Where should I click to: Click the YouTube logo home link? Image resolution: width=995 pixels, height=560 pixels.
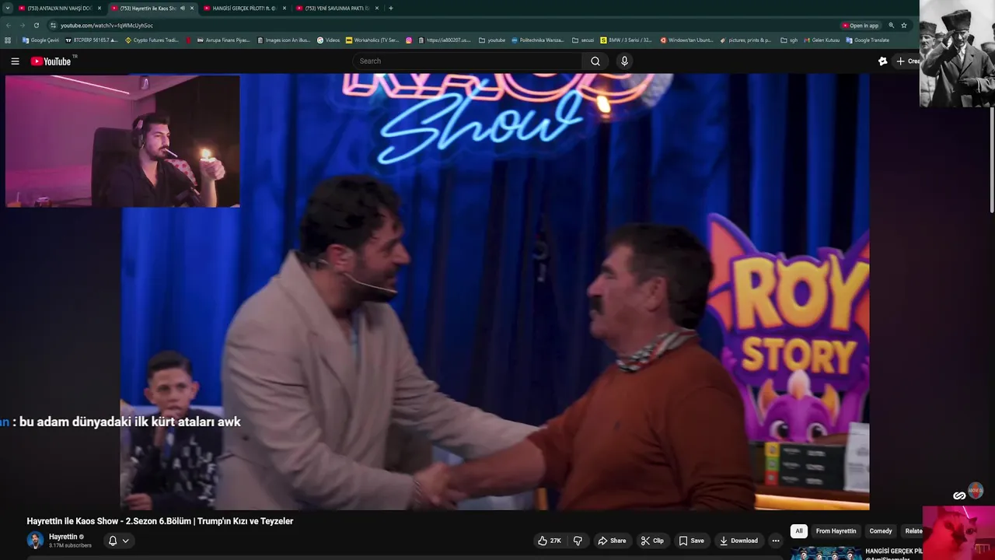pos(51,61)
